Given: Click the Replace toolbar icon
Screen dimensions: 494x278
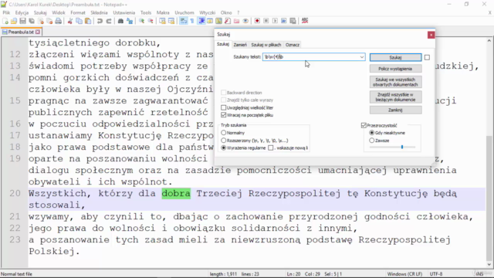Looking at the screenshot, I should point(130,21).
